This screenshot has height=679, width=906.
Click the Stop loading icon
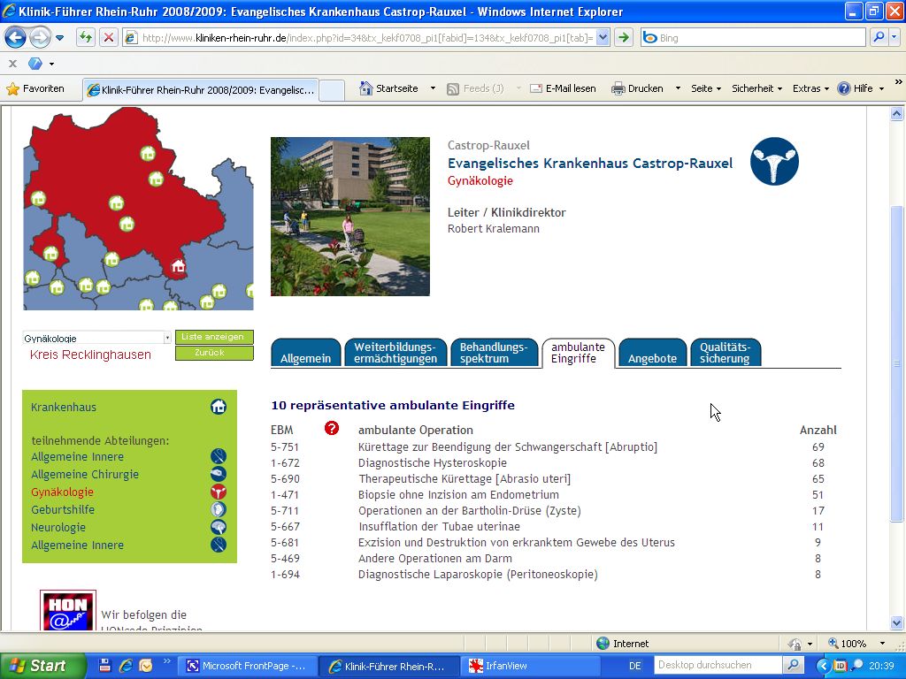tap(108, 38)
